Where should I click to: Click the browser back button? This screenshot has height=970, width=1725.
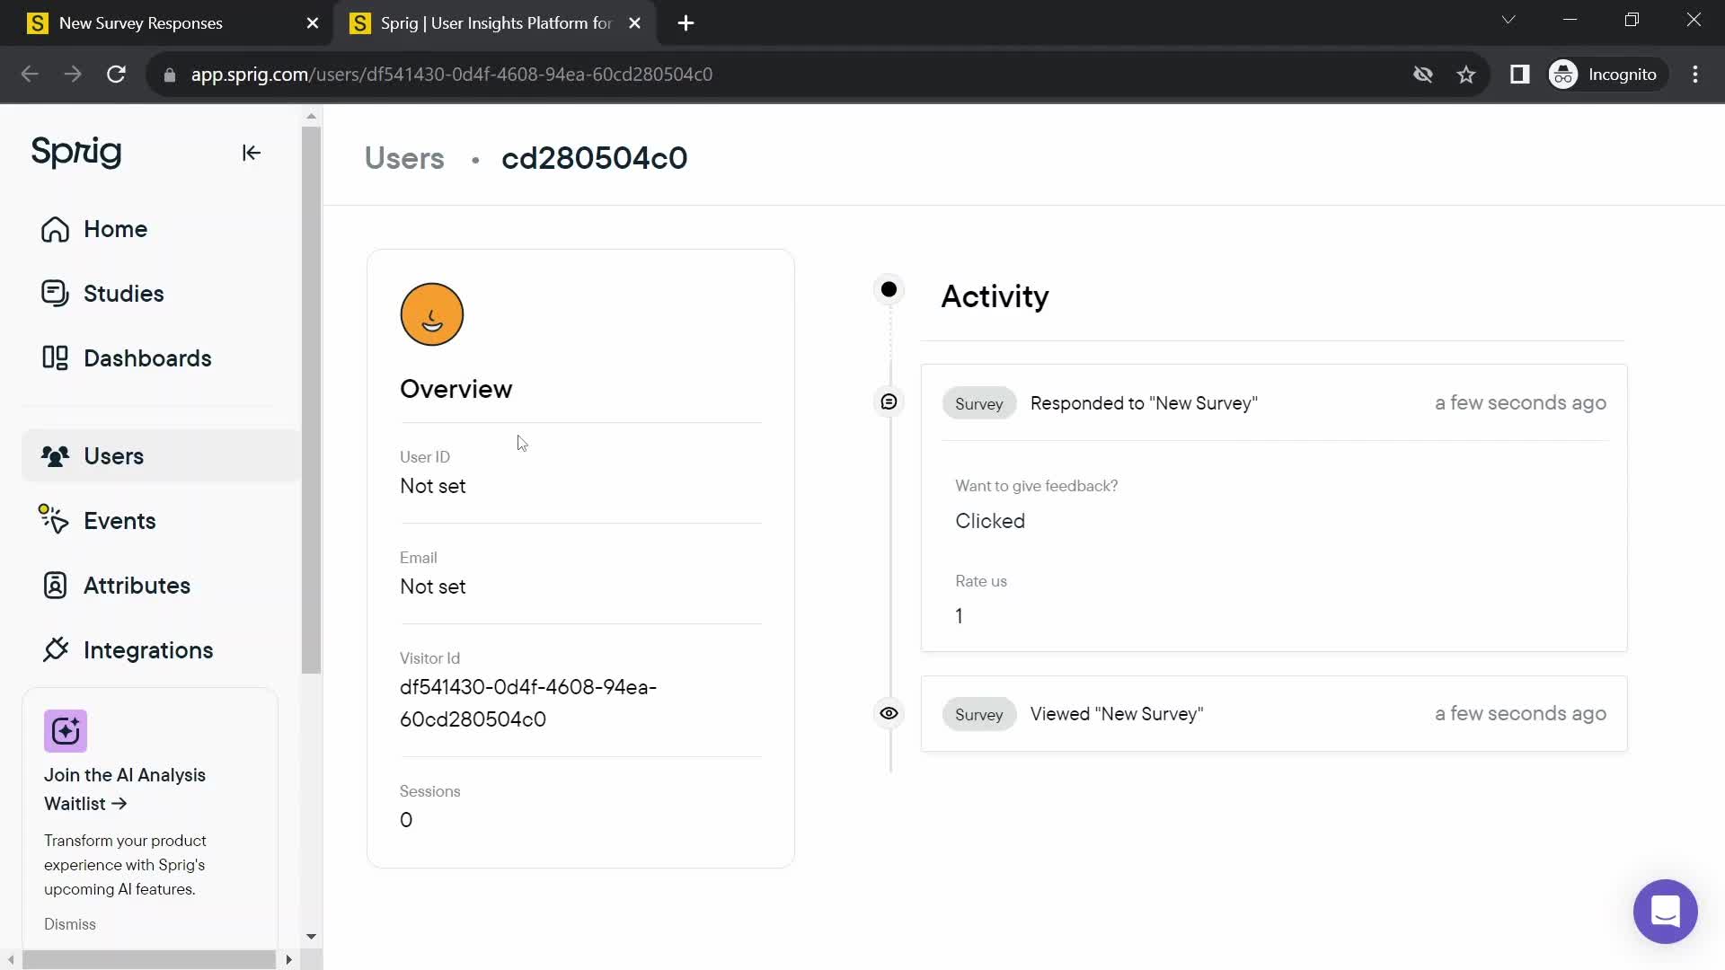30,75
